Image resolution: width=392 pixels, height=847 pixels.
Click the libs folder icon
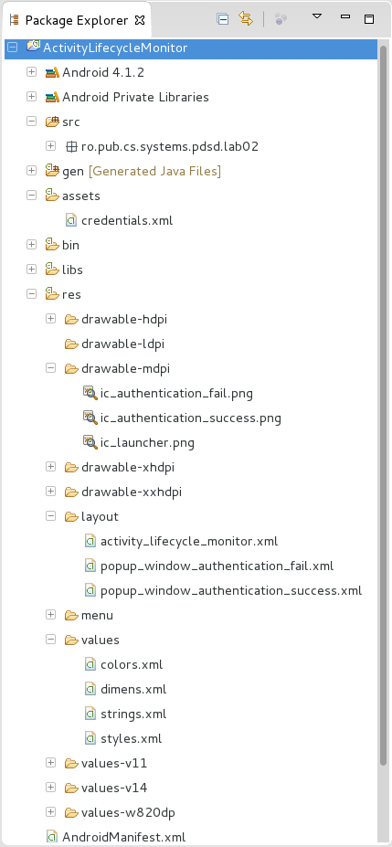tap(52, 269)
